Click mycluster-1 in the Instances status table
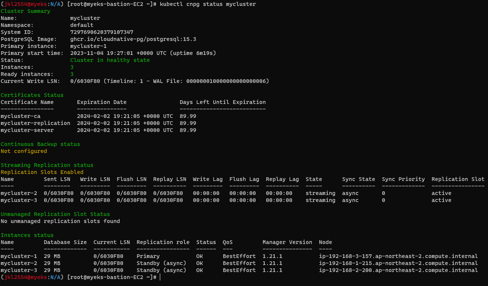The image size is (488, 286). tap(19, 256)
